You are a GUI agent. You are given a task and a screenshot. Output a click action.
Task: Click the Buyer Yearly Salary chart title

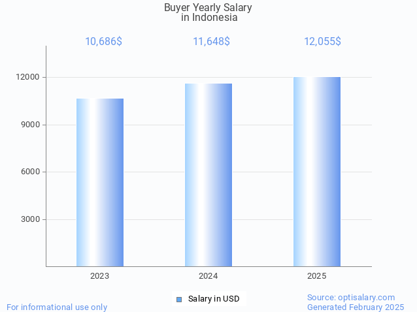click(x=208, y=8)
